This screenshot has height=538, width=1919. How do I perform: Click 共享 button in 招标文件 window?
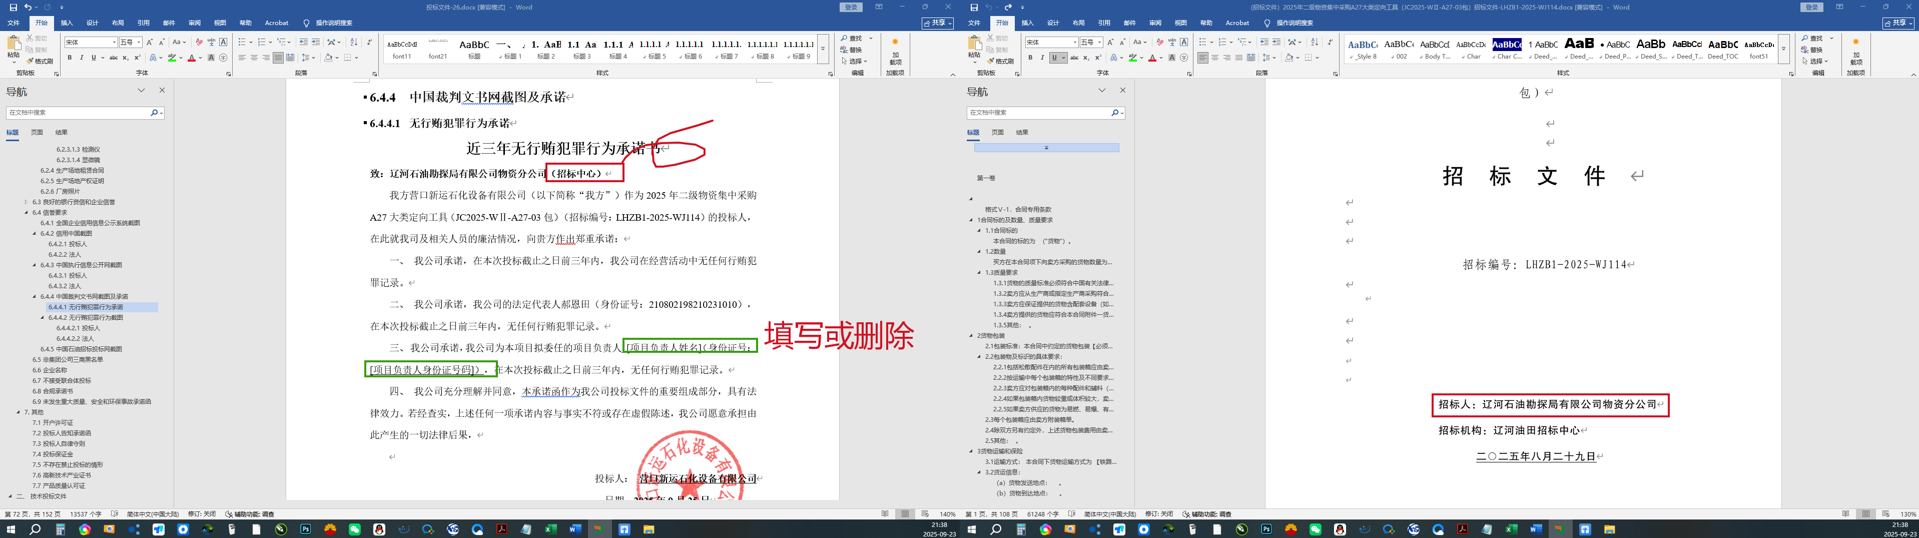click(x=1898, y=23)
